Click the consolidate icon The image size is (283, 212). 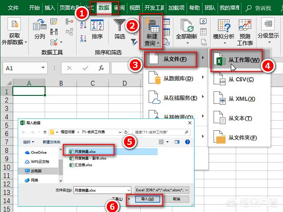(x=69, y=22)
